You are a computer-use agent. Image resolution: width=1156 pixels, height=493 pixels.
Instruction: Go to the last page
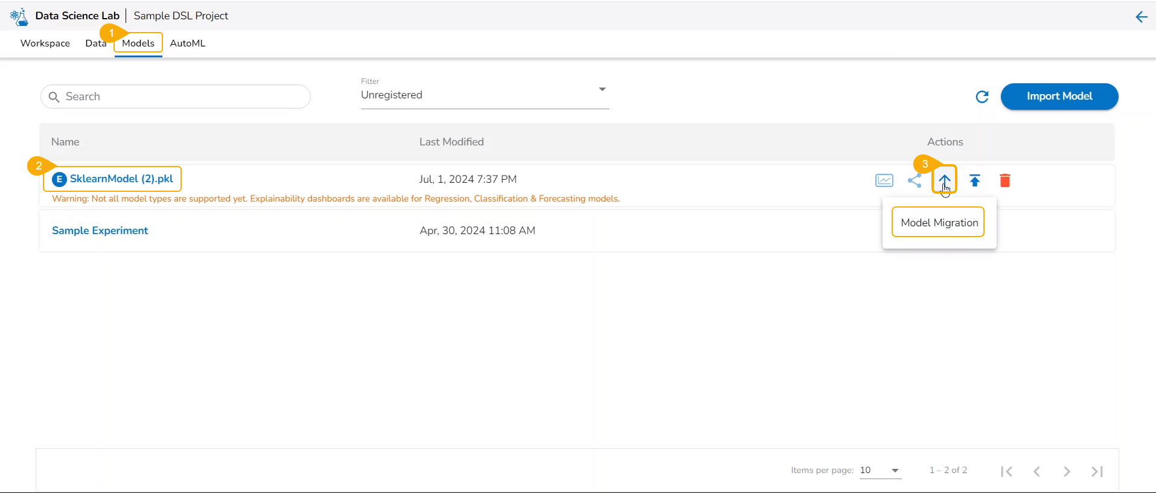pos(1097,471)
